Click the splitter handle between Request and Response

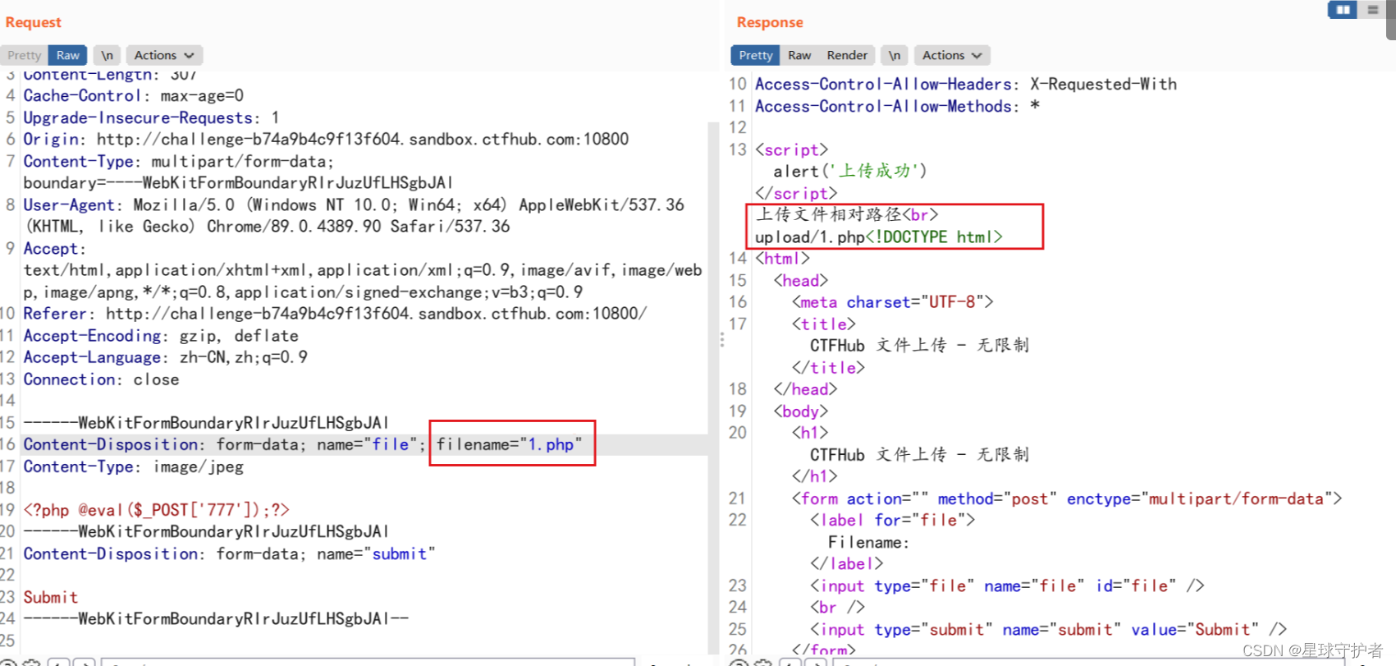click(x=722, y=340)
